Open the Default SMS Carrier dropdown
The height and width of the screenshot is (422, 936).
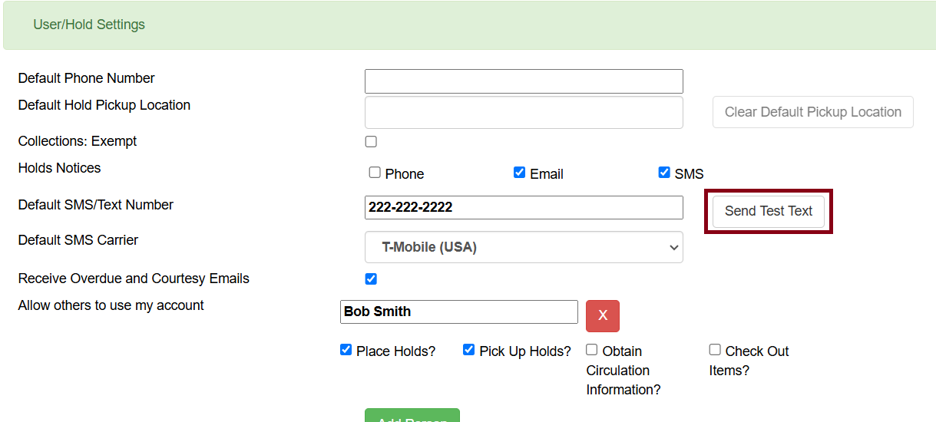pos(524,247)
